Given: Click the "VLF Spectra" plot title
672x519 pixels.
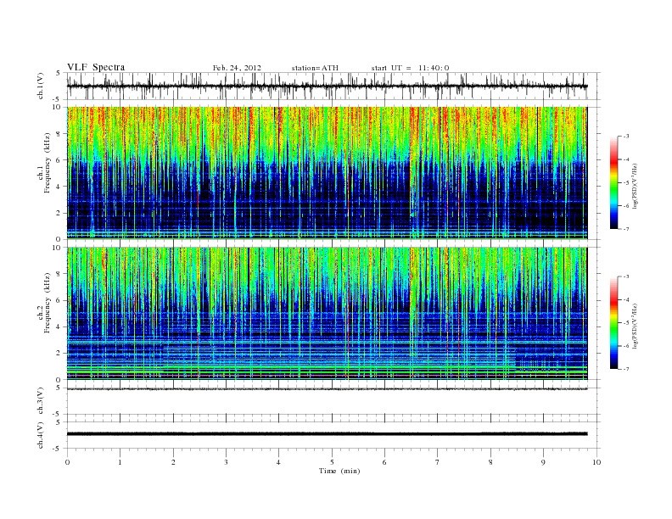Looking at the screenshot, I should click(96, 67).
